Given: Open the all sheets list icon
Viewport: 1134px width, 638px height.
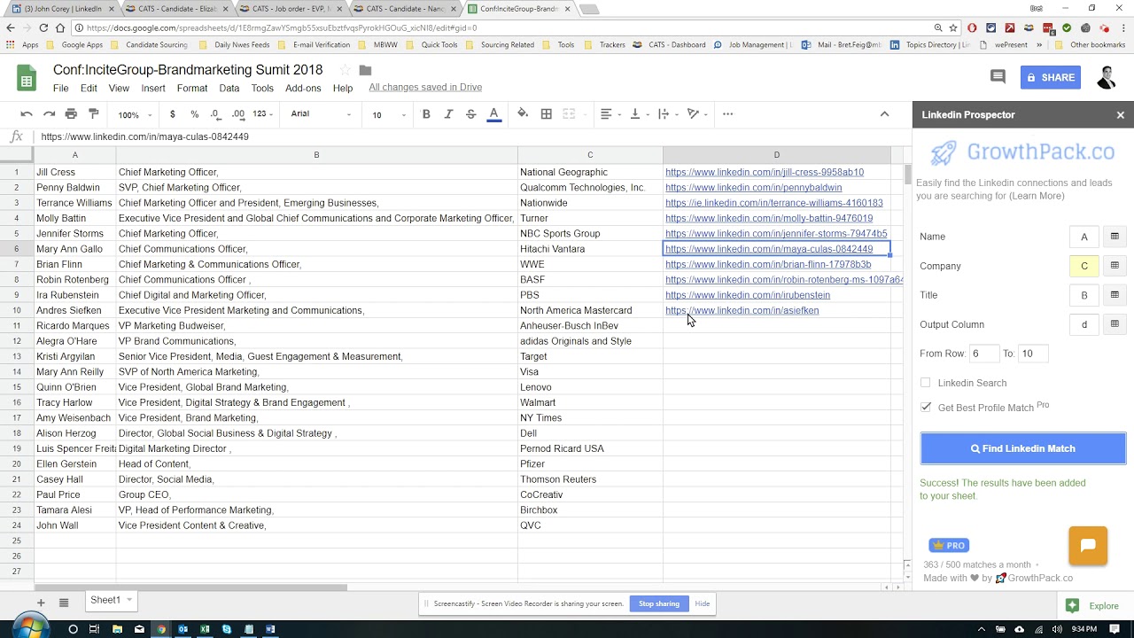Looking at the screenshot, I should [64, 603].
